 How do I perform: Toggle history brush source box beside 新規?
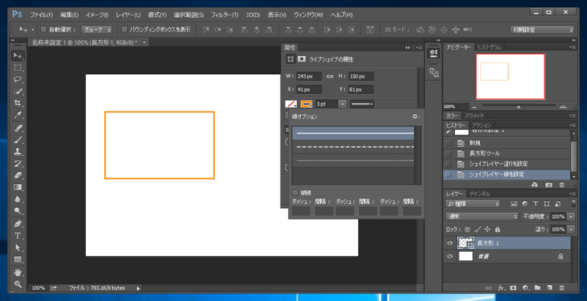(x=448, y=143)
